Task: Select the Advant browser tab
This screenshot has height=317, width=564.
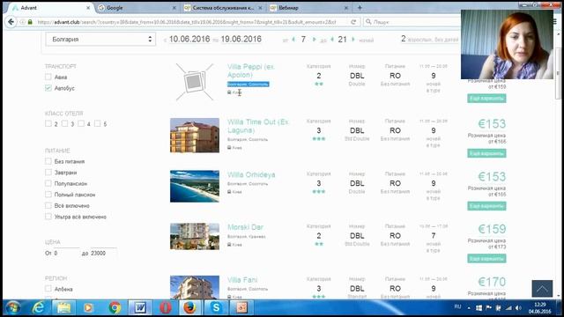Action: click(x=50, y=8)
